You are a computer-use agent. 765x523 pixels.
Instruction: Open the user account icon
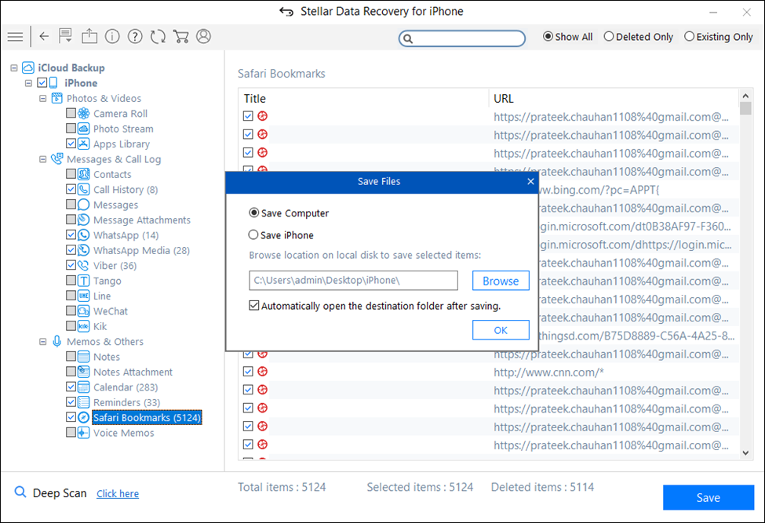pos(204,37)
